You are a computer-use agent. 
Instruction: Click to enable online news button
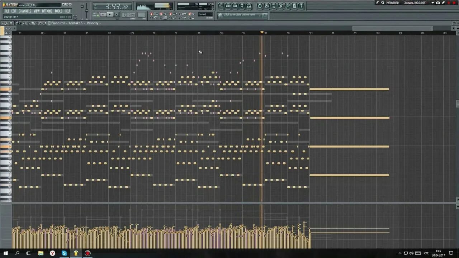coord(240,15)
